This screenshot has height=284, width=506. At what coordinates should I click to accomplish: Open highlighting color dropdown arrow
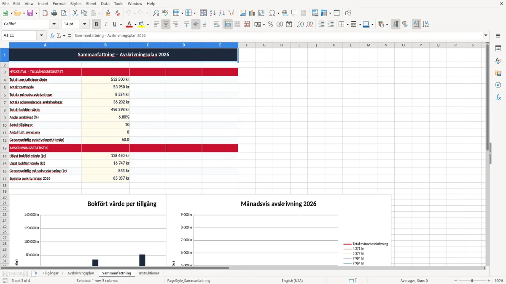148,24
